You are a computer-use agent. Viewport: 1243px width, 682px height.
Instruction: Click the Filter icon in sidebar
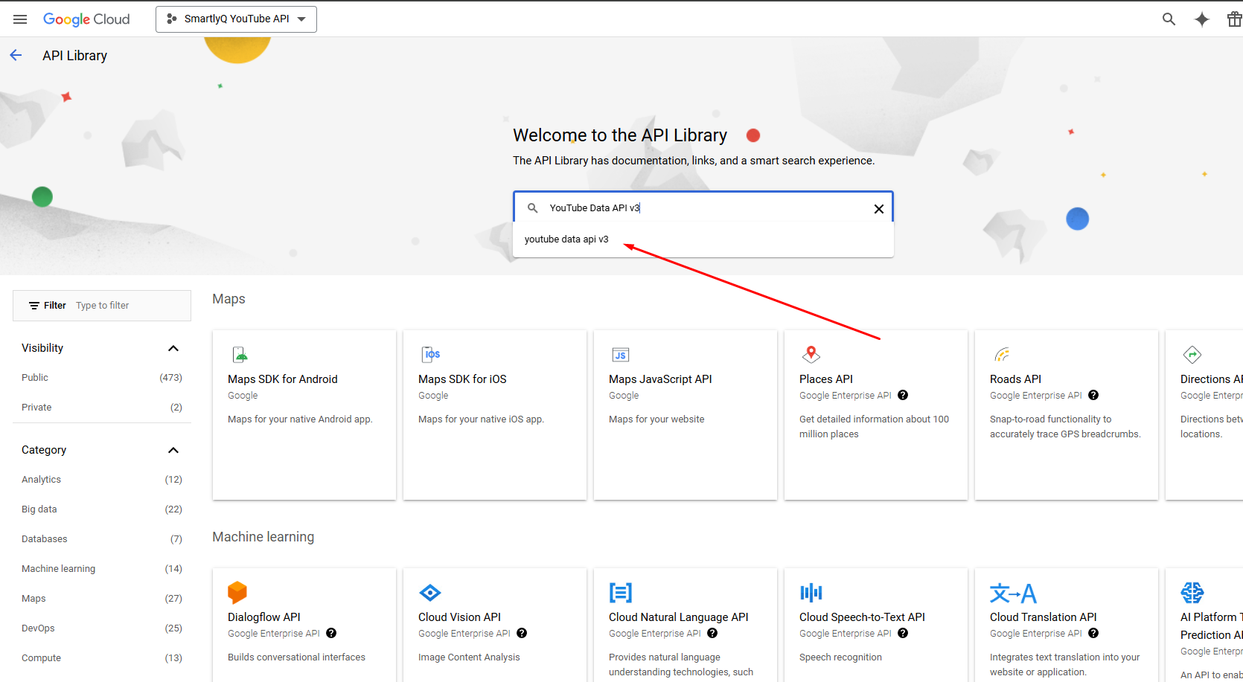click(x=34, y=306)
